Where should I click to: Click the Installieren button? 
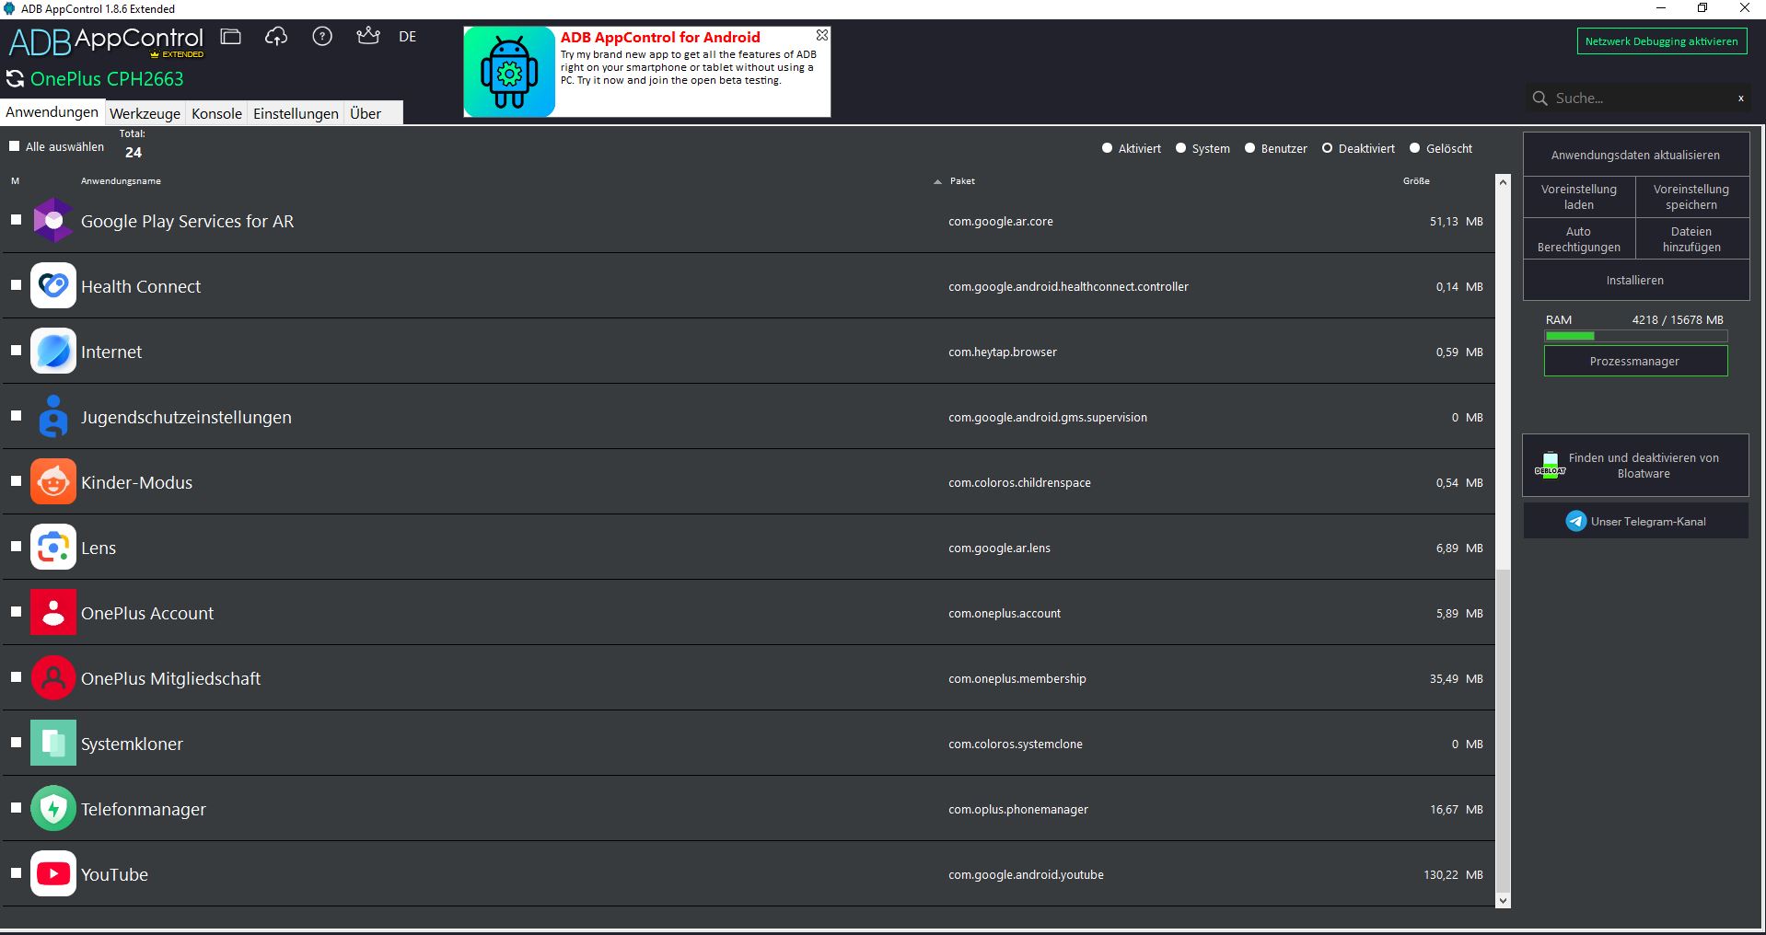(1635, 280)
